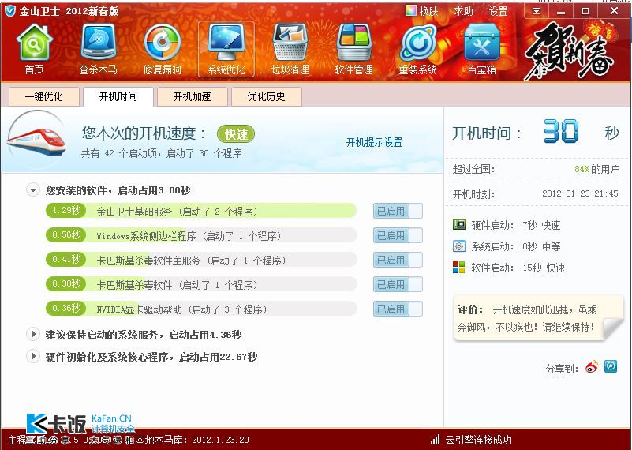Screen dimensions: 632x450
Task: Open 设置 settings in title bar
Action: click(x=498, y=11)
